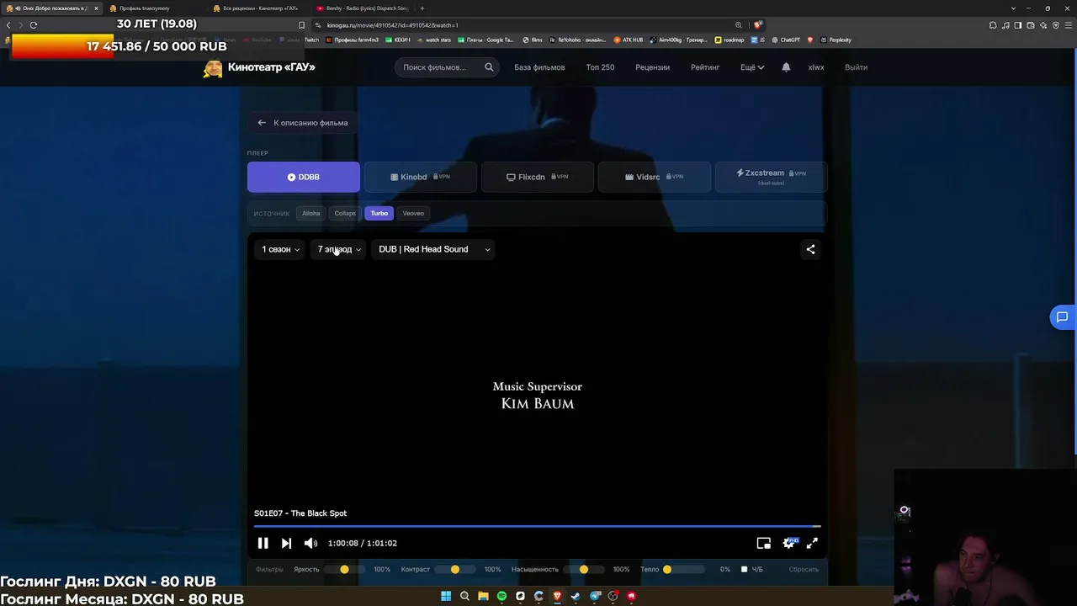
Task: Select the DDBB player
Action: tap(304, 177)
